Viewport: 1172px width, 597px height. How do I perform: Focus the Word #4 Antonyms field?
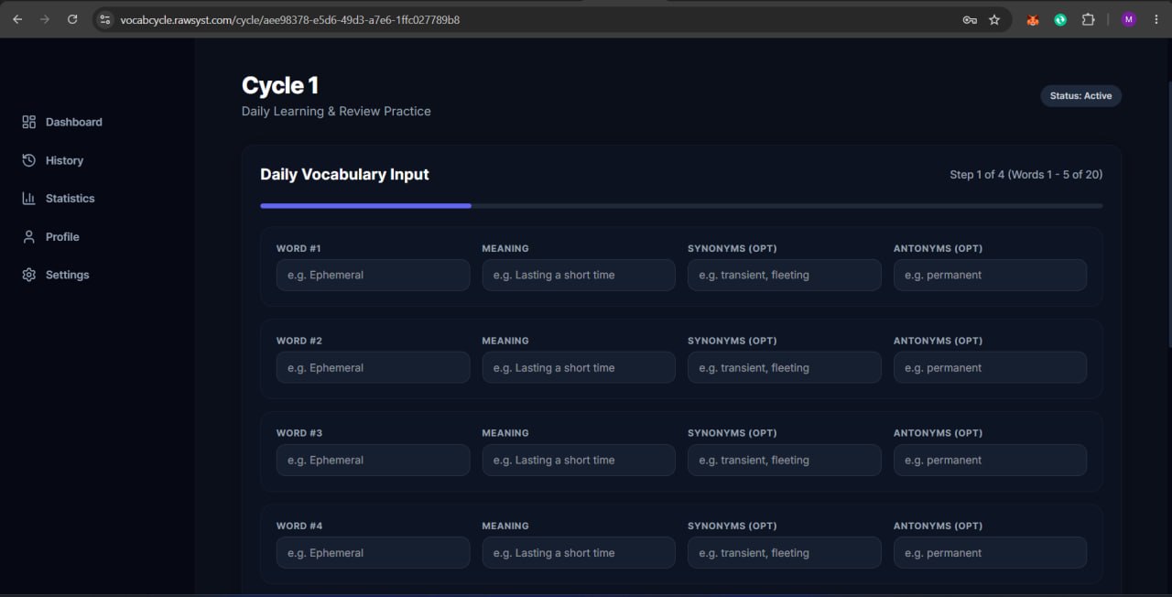(x=990, y=552)
